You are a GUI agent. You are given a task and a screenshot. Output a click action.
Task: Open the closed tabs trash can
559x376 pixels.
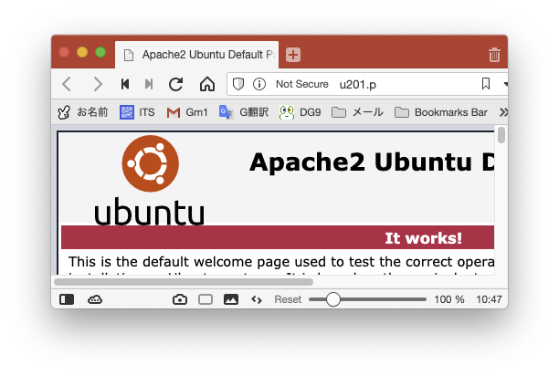click(x=494, y=55)
